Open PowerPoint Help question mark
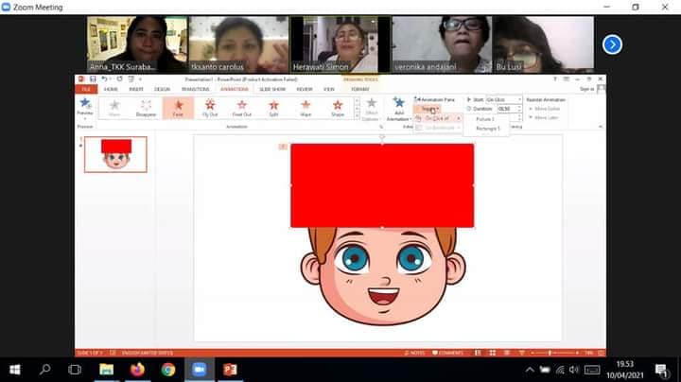 (x=554, y=79)
